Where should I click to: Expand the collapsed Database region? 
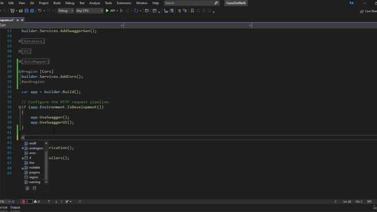click(x=19, y=41)
